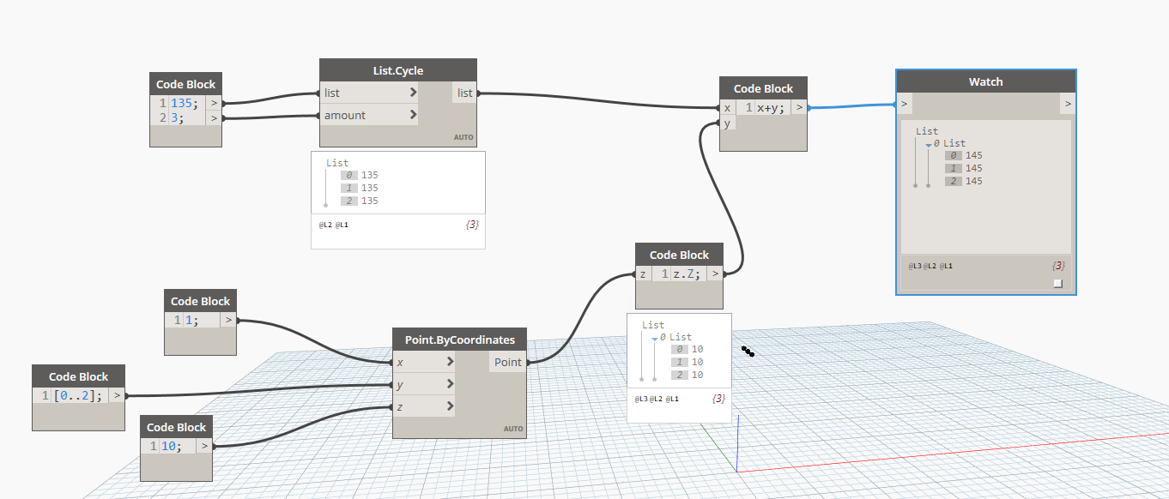Click the small square resize handle in Watch

(x=1057, y=283)
